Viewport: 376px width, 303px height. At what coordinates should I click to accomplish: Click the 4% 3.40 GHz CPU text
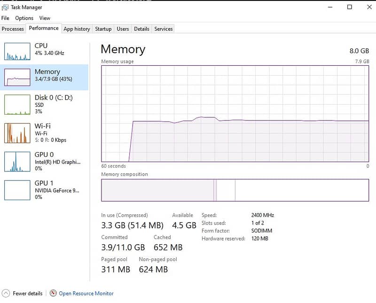[x=49, y=53]
